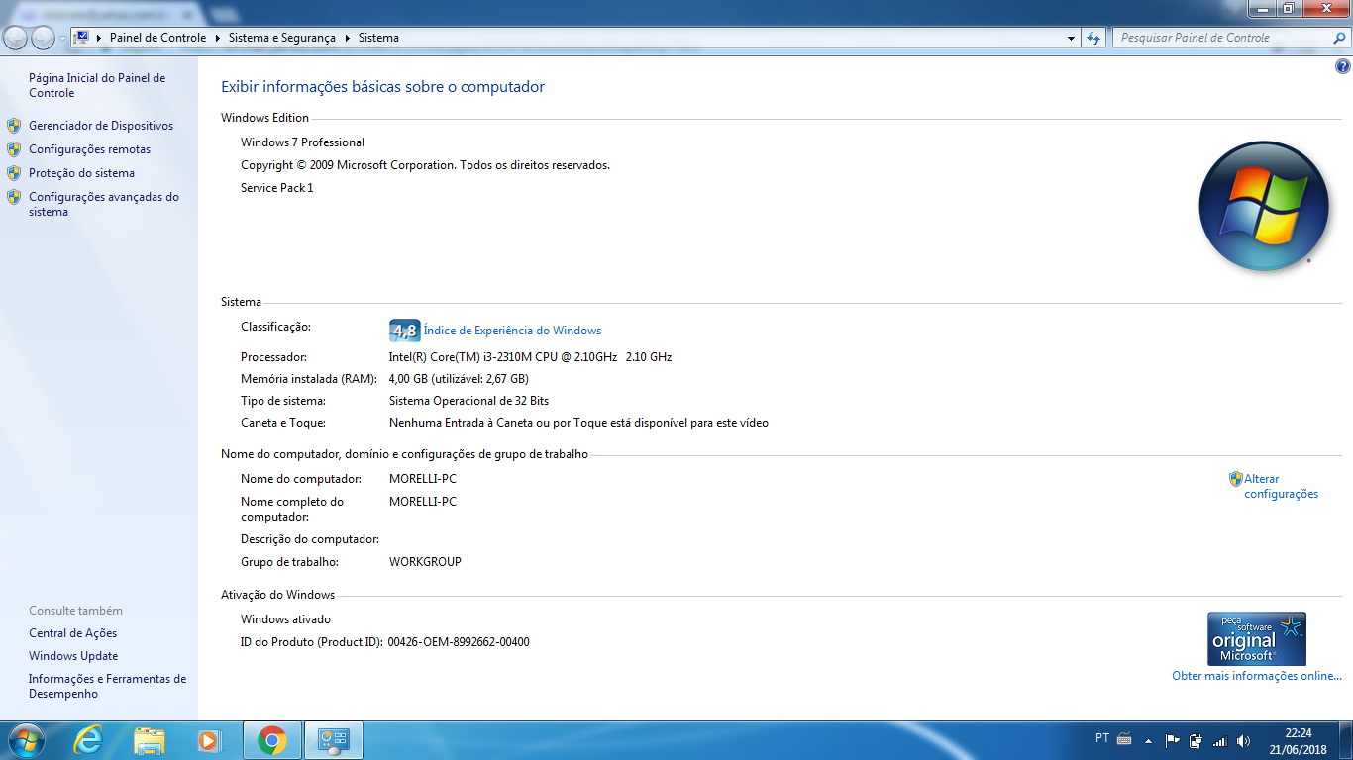Click the shield icon beside Proteção do sistema
This screenshot has width=1353, height=760.
tap(14, 173)
